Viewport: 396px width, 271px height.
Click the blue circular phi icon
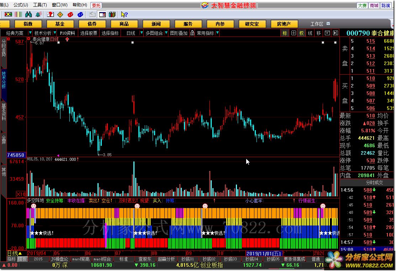point(80,14)
